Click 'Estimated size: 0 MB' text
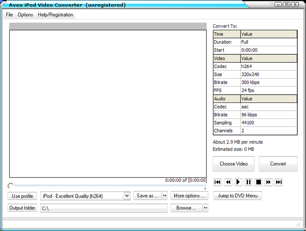Image resolution: width=306 pixels, height=231 pixels. pyautogui.click(x=233, y=149)
